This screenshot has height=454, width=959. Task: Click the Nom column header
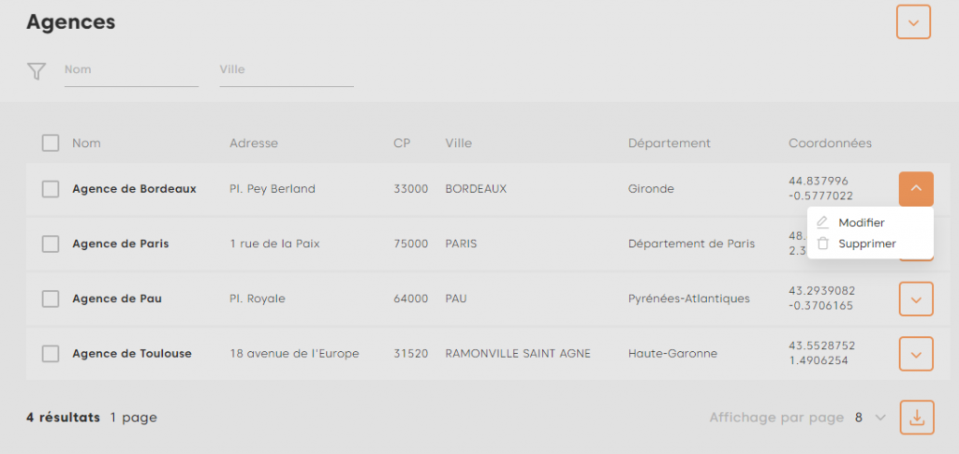86,143
